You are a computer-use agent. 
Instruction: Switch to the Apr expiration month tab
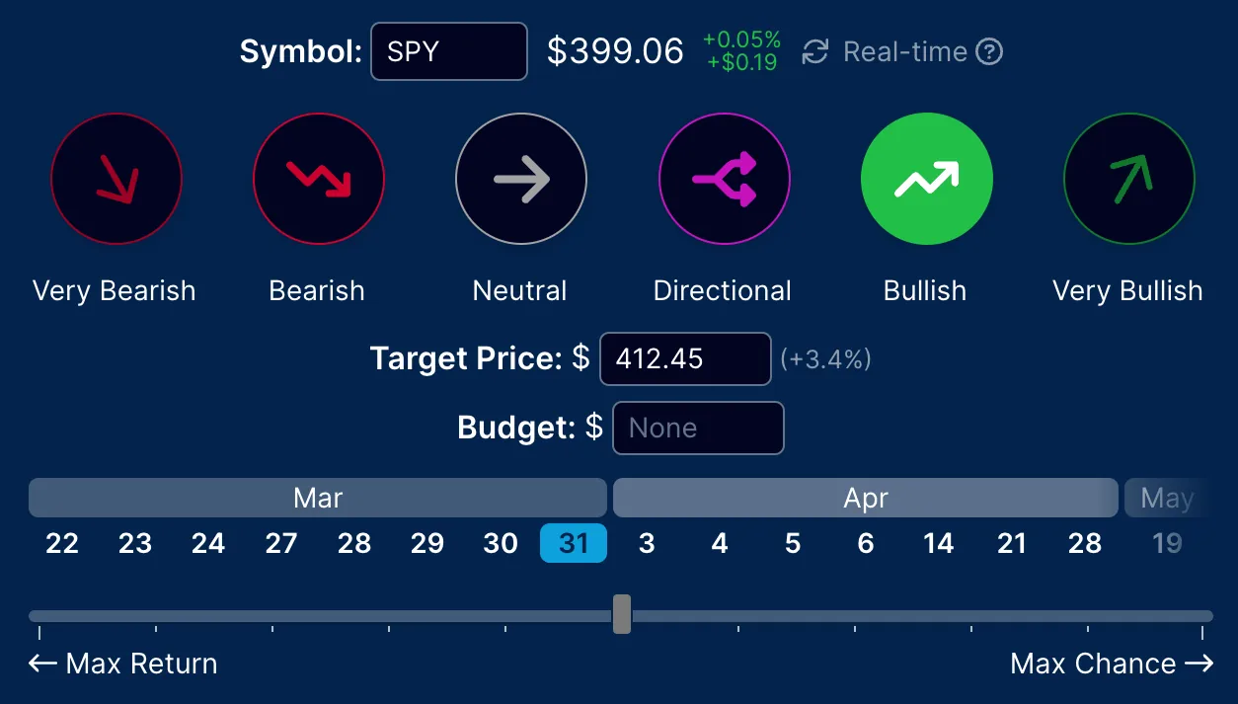pyautogui.click(x=866, y=498)
